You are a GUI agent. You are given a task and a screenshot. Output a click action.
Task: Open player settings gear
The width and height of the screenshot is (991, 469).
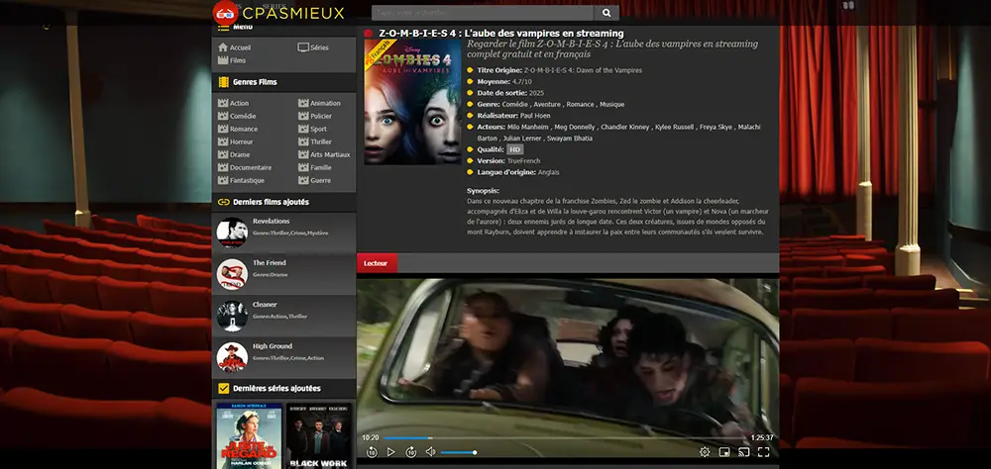coord(705,452)
